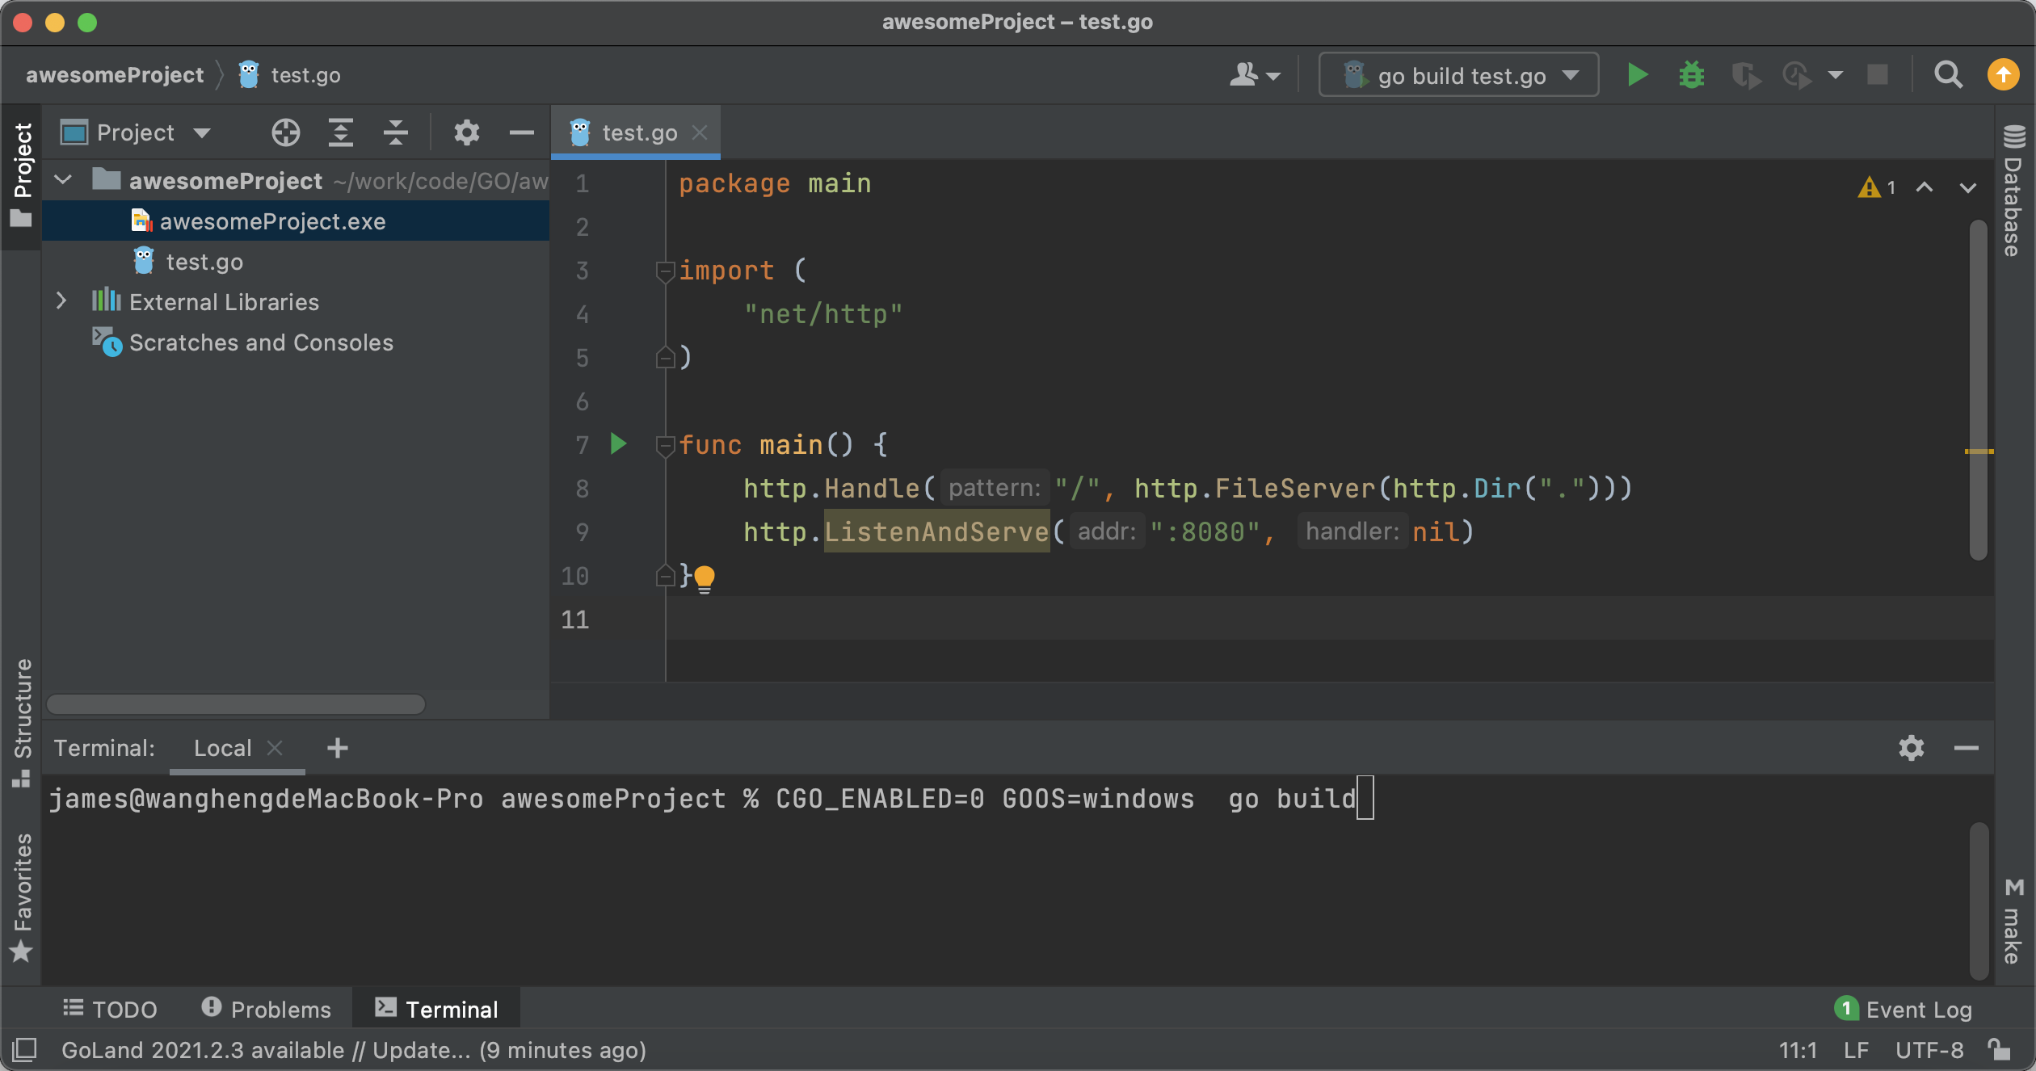The image size is (2036, 1071).
Task: Click the locate file crosshair icon
Action: click(x=285, y=132)
